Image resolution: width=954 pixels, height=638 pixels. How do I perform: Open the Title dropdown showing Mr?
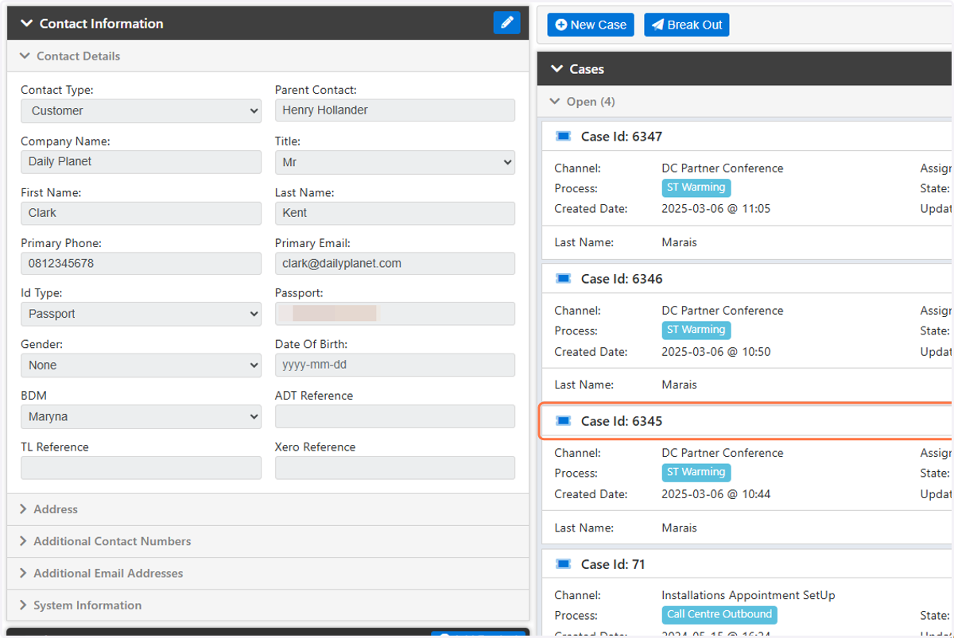click(395, 162)
